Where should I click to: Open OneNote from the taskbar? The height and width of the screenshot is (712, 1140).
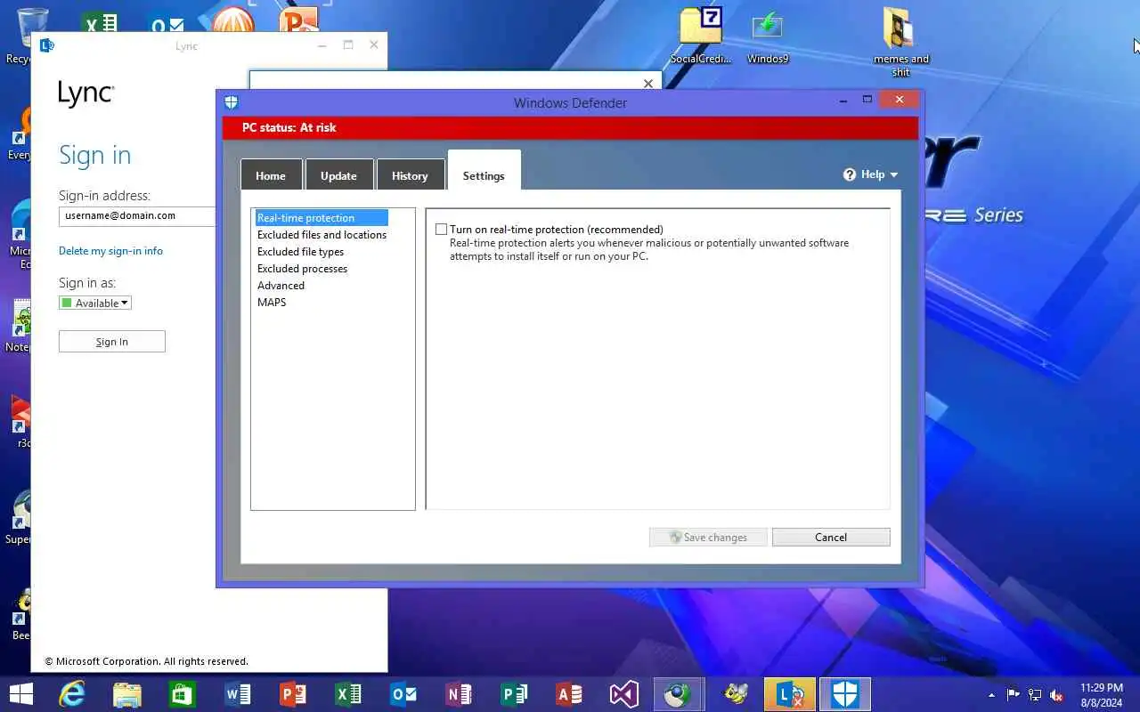[459, 694]
